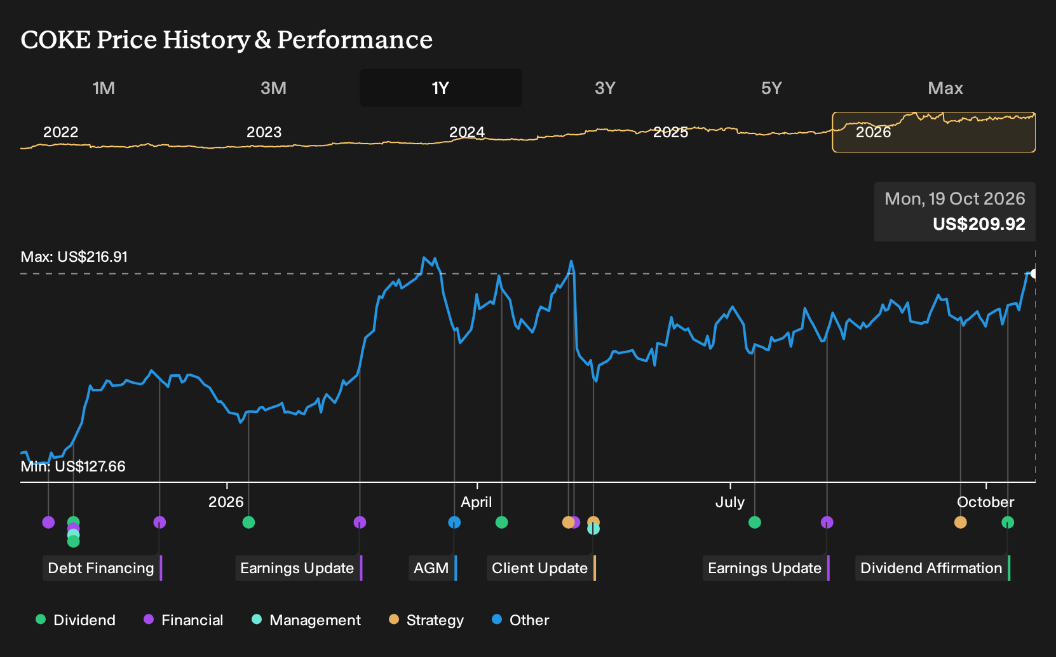Click the COKE Price History & Performance heading

(x=227, y=40)
